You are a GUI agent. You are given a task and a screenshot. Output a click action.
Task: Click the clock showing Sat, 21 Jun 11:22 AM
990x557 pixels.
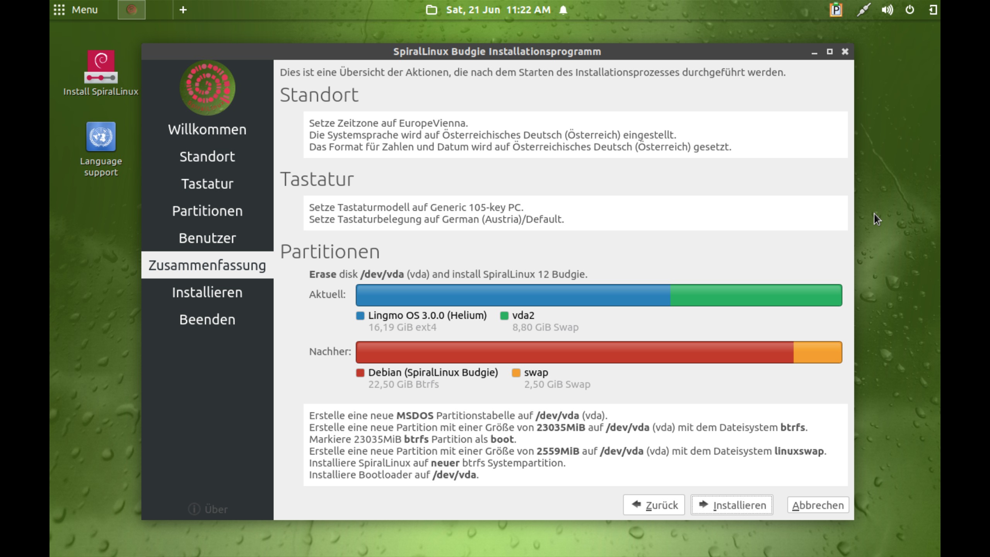[x=498, y=10]
